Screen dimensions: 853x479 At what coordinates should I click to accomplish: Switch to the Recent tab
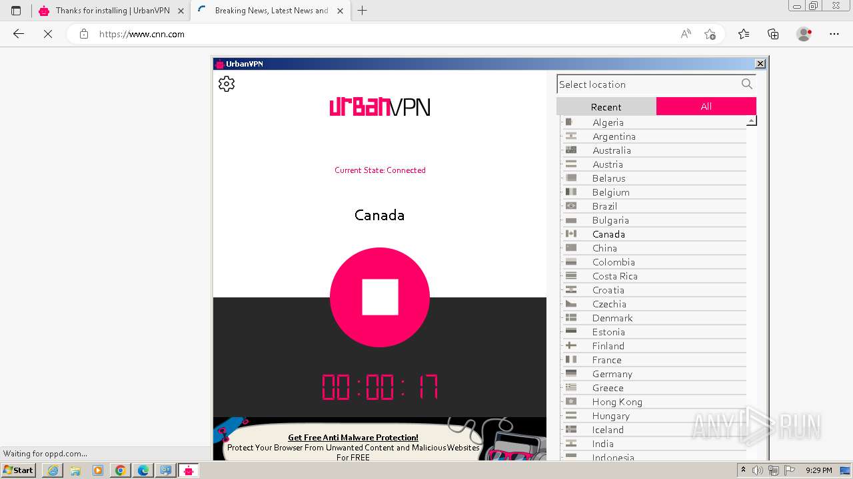click(606, 106)
